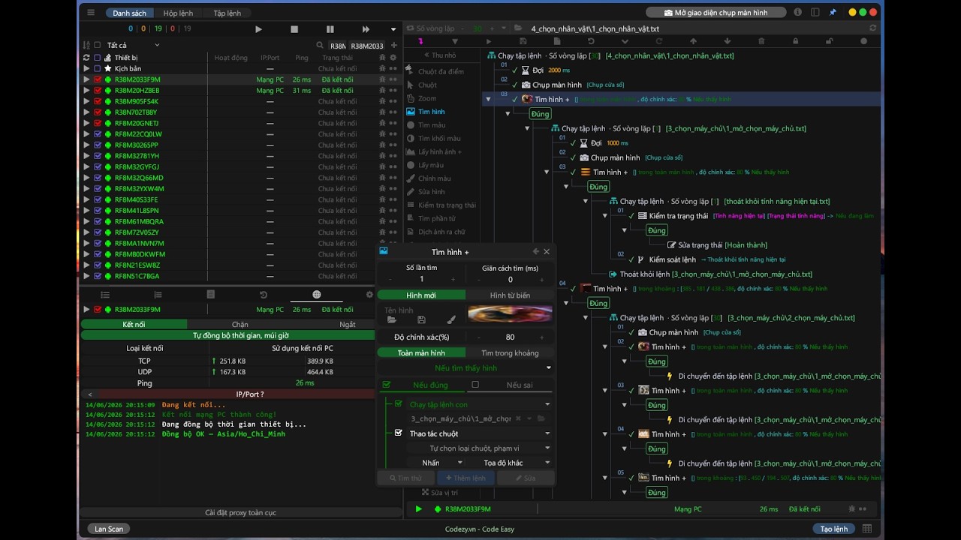Viewport: 961px width, 540px height.
Task: Click the new file icon in script toolbar
Action: [557, 41]
